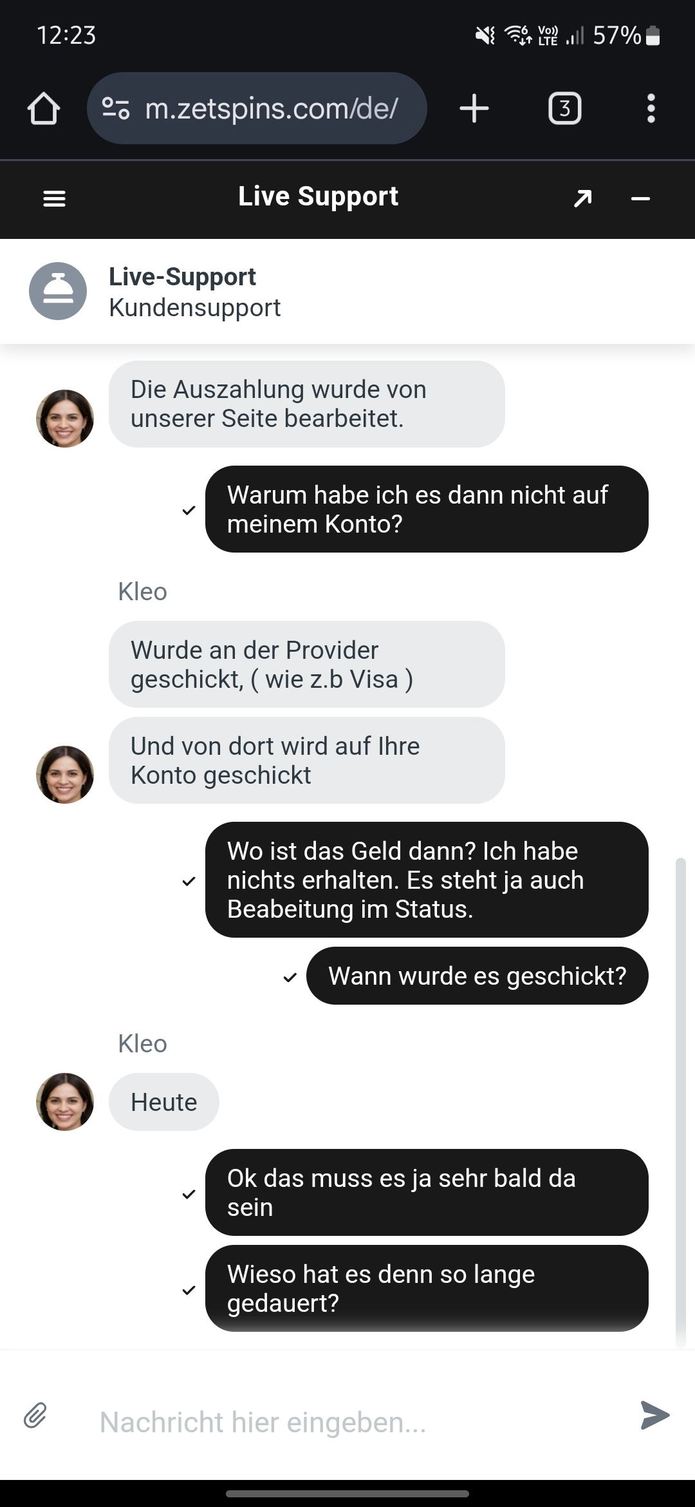
Task: Open the browser three-dot menu
Action: (651, 108)
